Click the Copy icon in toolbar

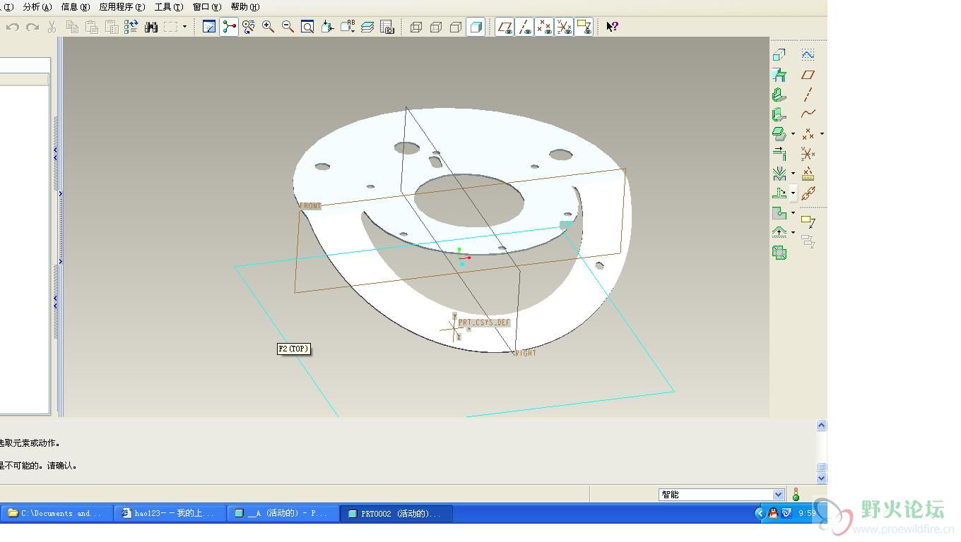71,27
